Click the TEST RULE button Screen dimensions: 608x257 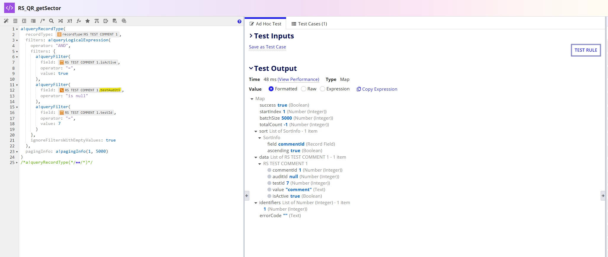pyautogui.click(x=586, y=50)
